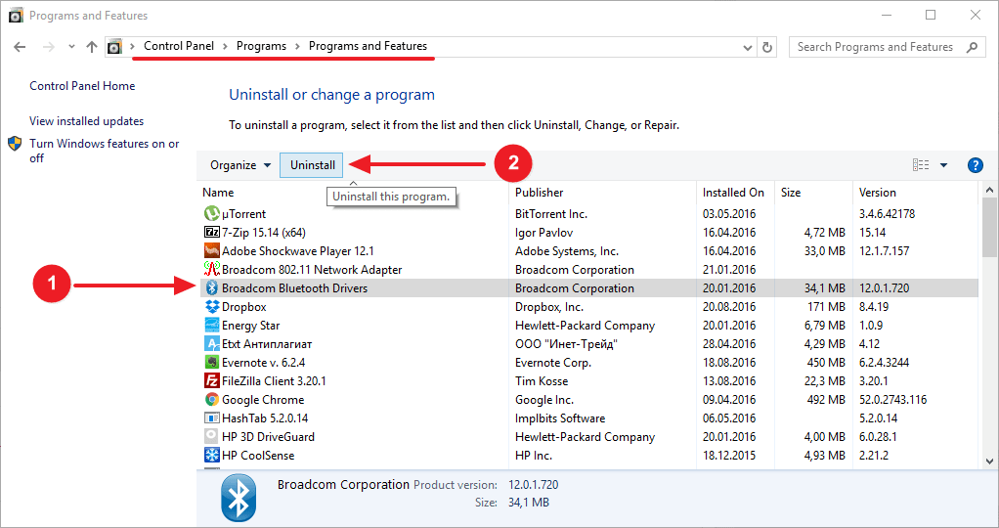Click the HashTab program icon

(211, 418)
